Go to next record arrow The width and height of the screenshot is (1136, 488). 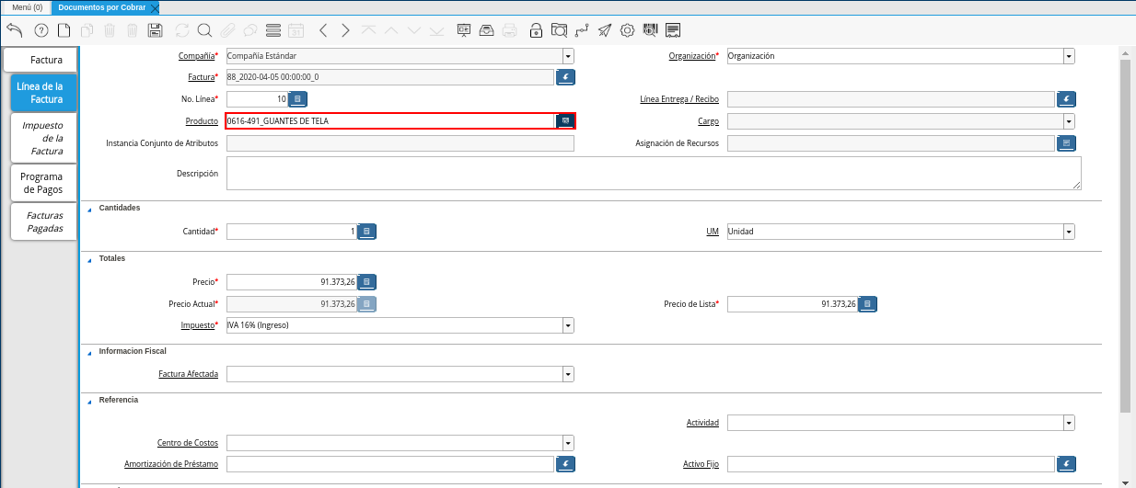pyautogui.click(x=345, y=30)
